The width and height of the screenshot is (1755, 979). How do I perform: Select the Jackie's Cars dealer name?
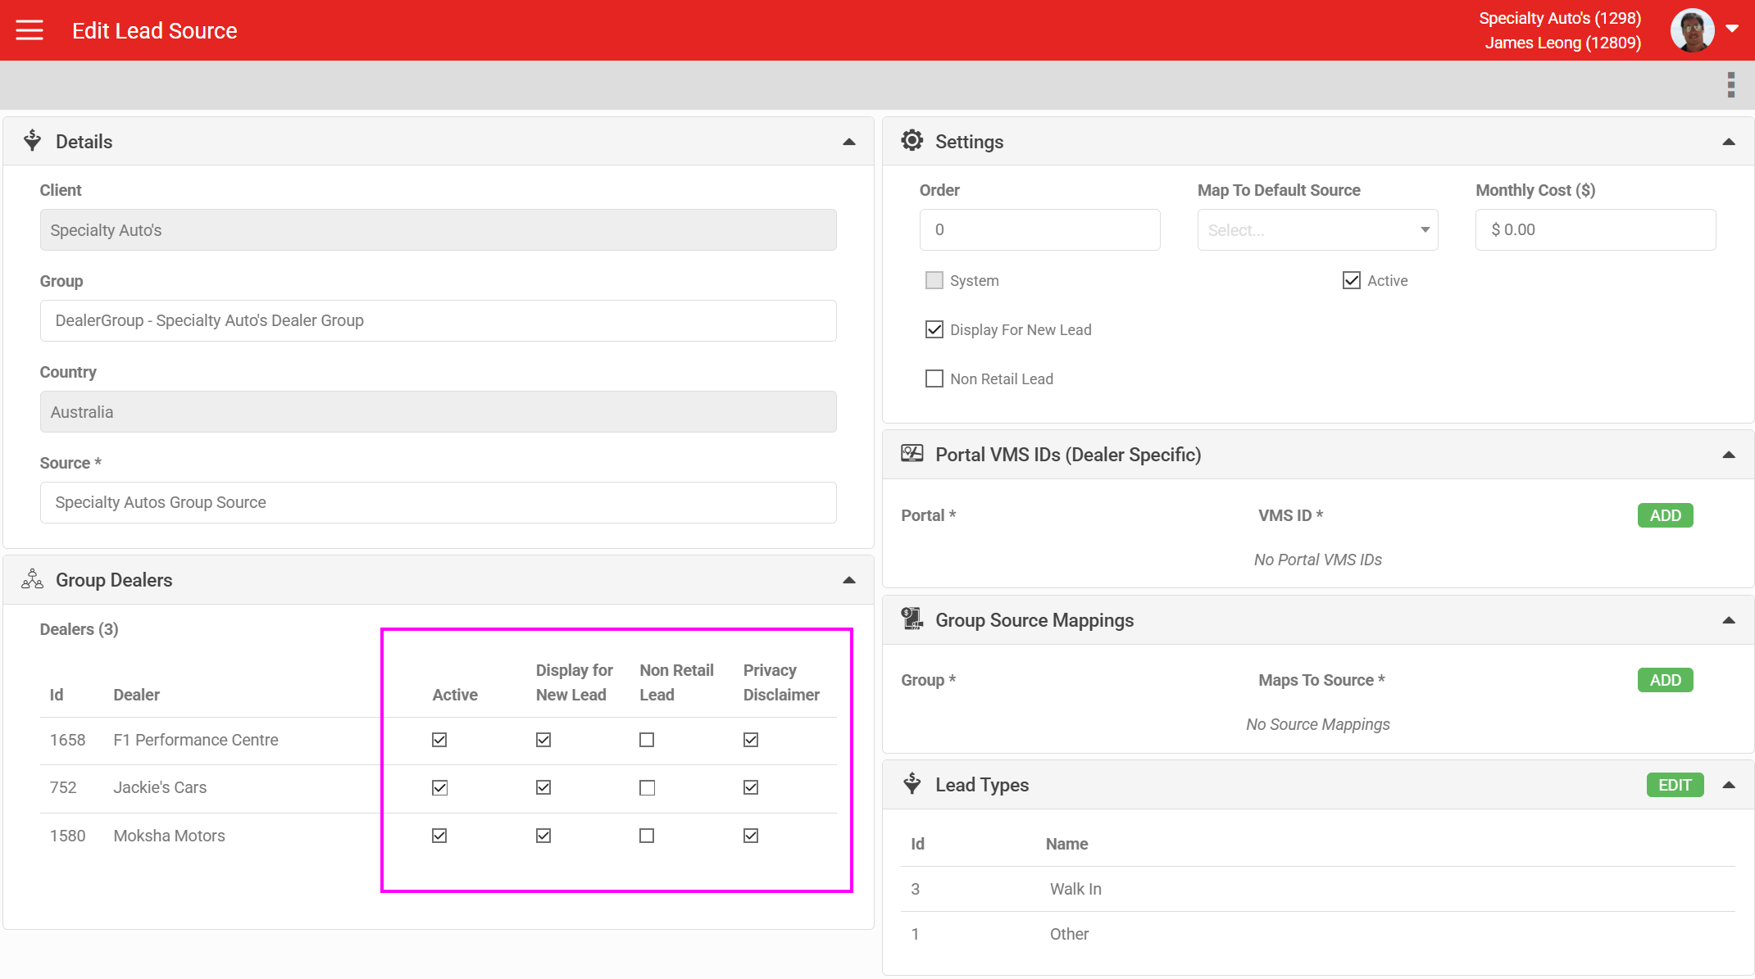click(x=160, y=787)
